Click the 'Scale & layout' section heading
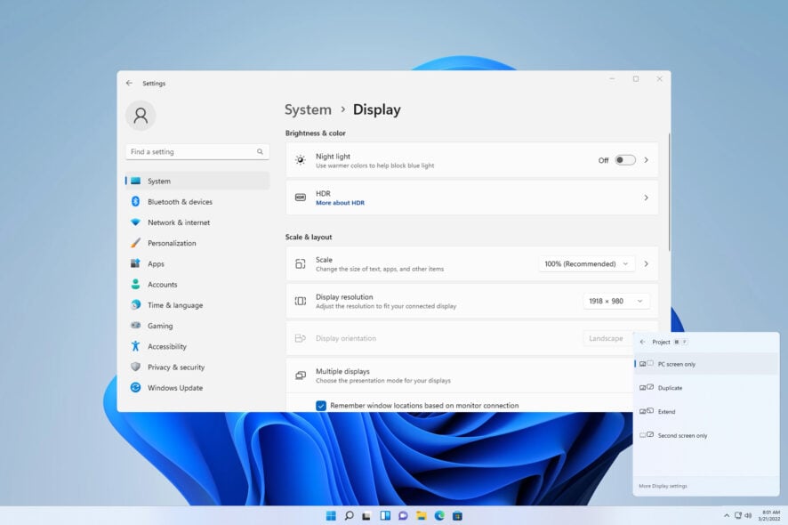 tap(309, 237)
